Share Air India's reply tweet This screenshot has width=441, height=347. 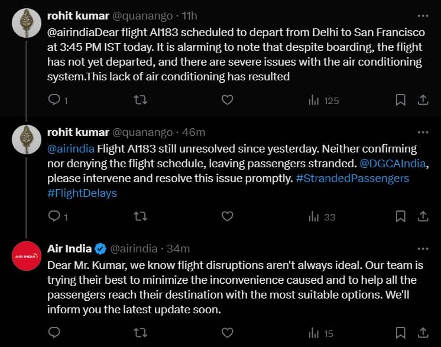423,333
